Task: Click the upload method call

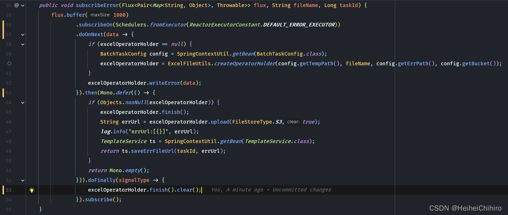Action: tap(220, 122)
